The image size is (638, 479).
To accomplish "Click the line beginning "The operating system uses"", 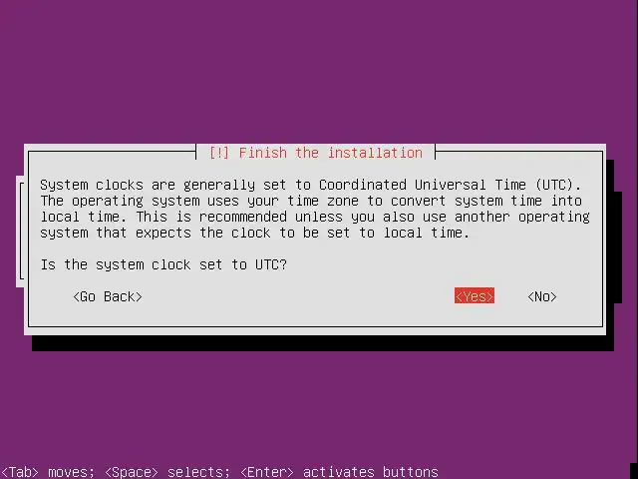I will (x=311, y=201).
